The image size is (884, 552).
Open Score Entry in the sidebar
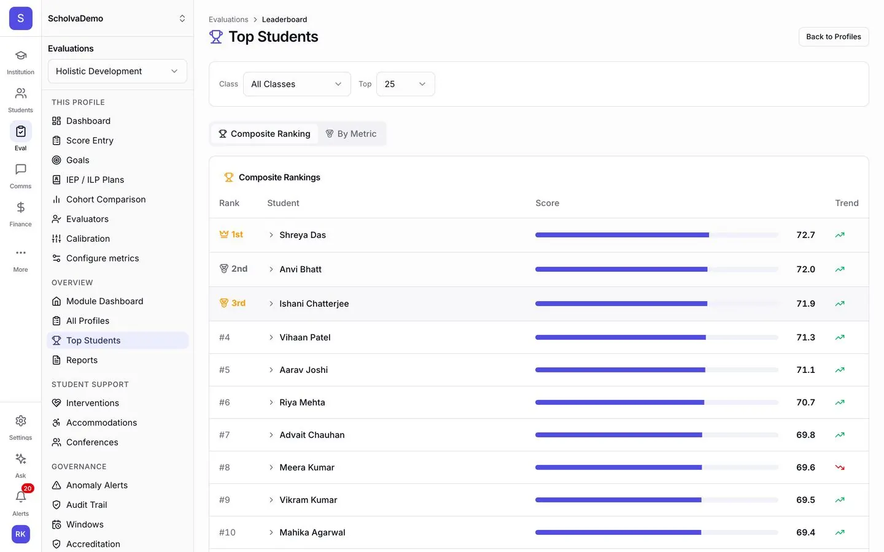coord(117,140)
